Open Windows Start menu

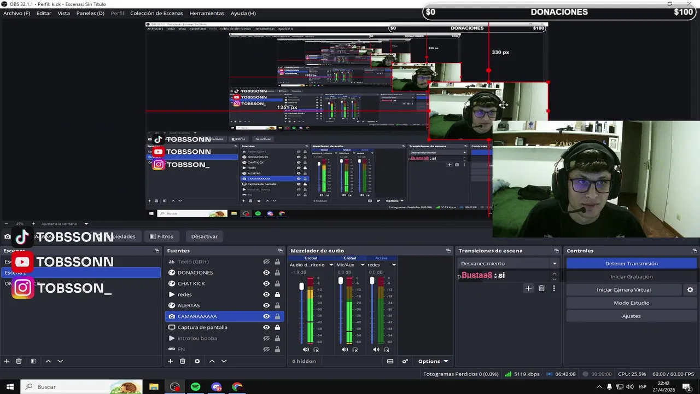pyautogui.click(x=10, y=387)
